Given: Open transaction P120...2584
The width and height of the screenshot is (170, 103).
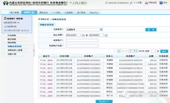Looking at the screenshot, I should pos(46,96).
